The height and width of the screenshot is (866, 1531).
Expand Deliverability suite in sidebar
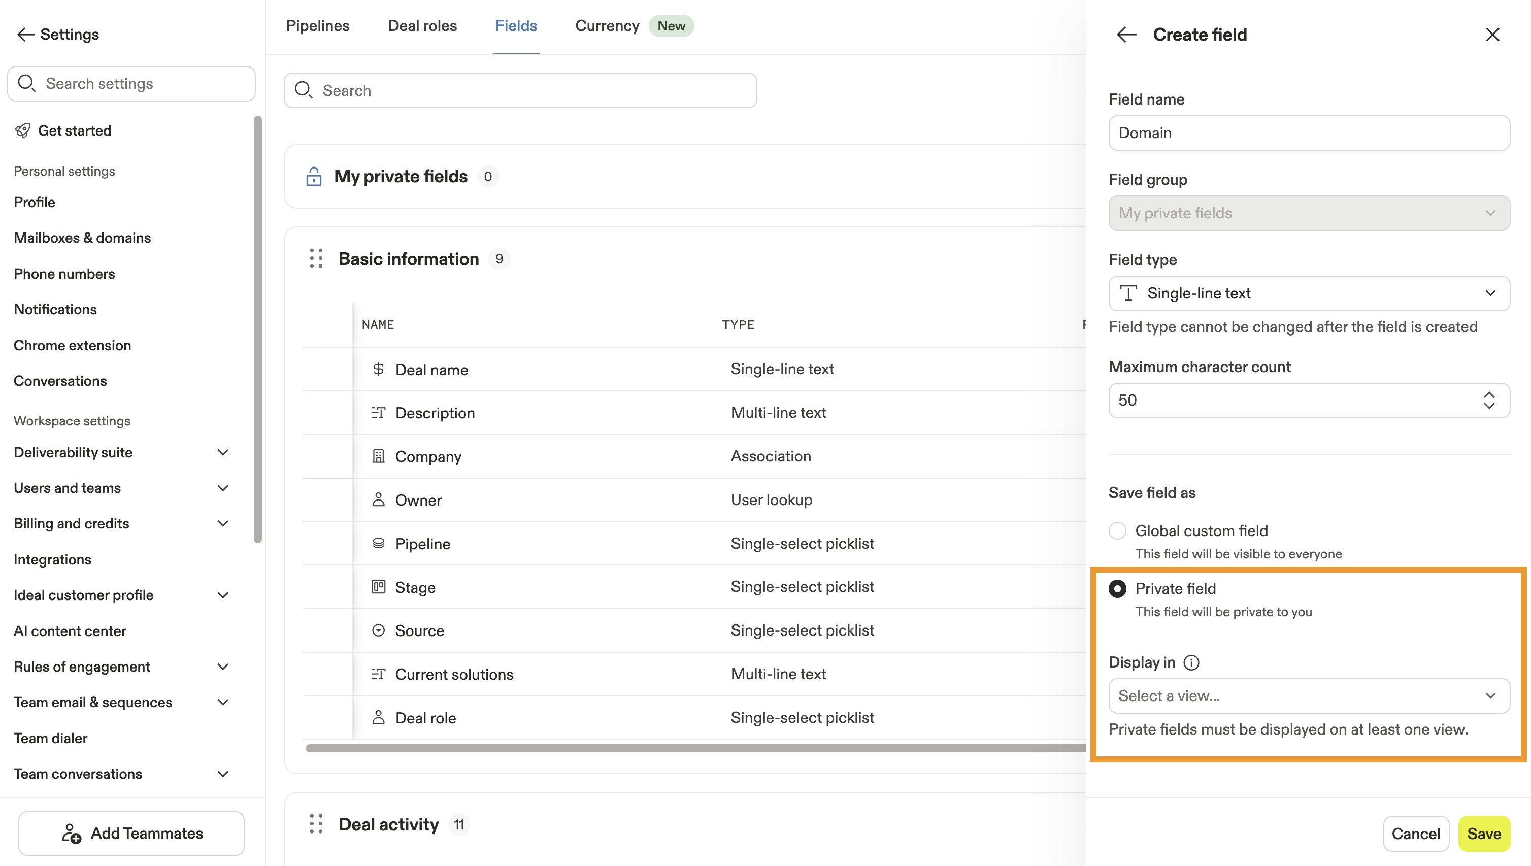pyautogui.click(x=223, y=453)
